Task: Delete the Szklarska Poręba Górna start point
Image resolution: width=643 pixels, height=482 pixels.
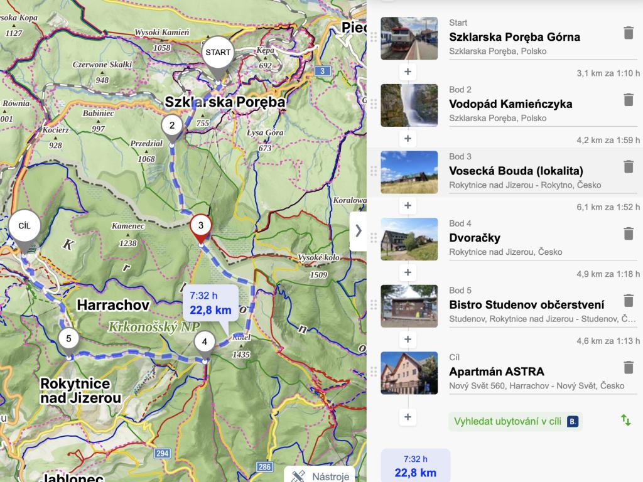Action: (x=628, y=33)
